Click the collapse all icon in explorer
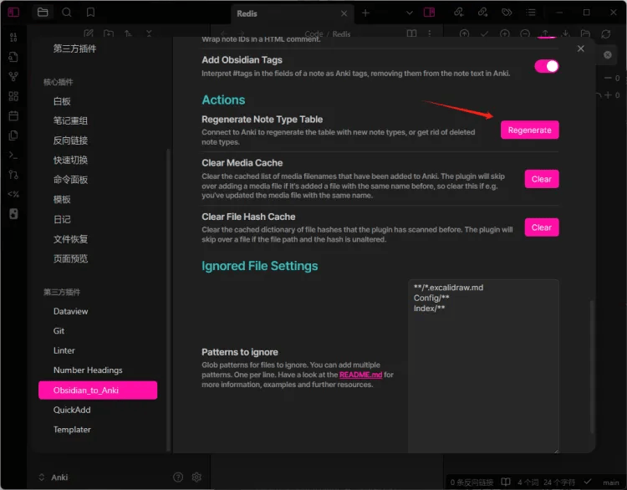 (x=149, y=33)
